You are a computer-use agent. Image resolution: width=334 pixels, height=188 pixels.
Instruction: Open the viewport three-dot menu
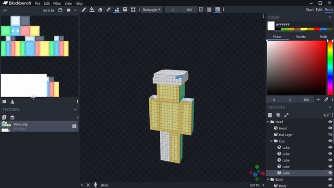(264, 16)
